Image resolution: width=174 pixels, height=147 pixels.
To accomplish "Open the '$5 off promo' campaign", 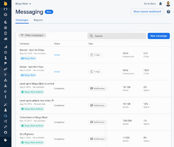I will (27, 134).
